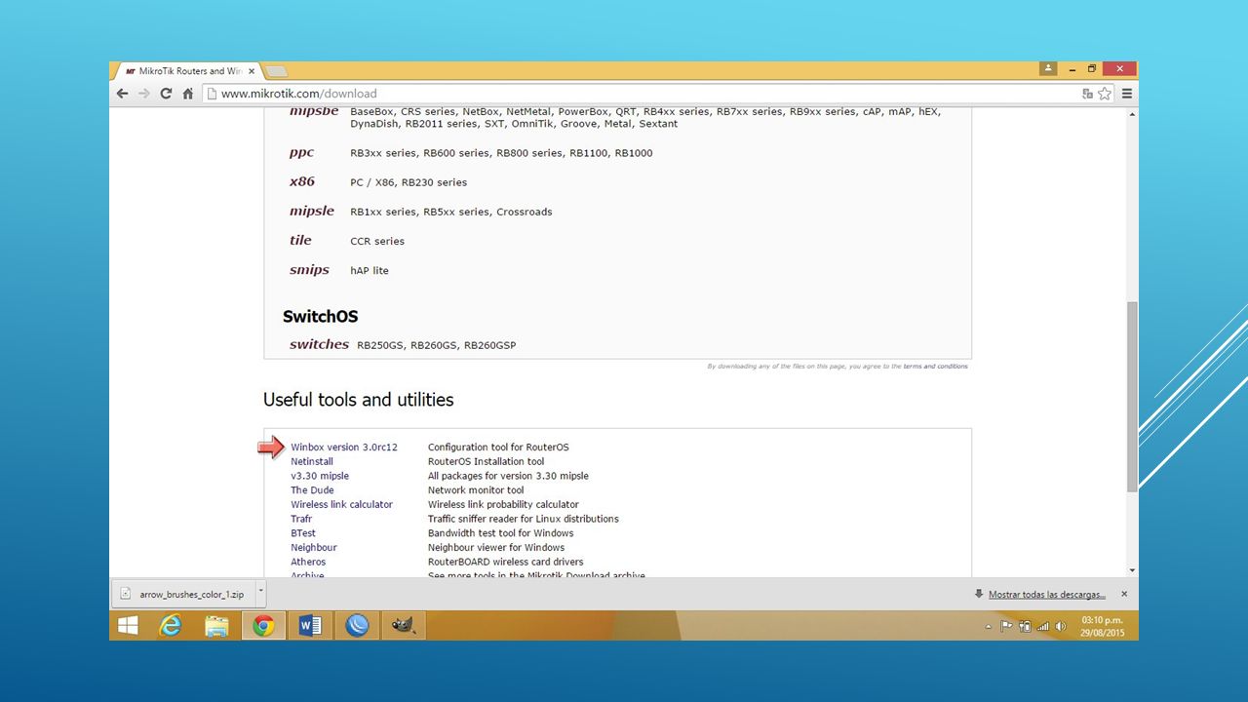This screenshot has width=1248, height=702.
Task: Open the Chrome home page icon
Action: pyautogui.click(x=188, y=94)
